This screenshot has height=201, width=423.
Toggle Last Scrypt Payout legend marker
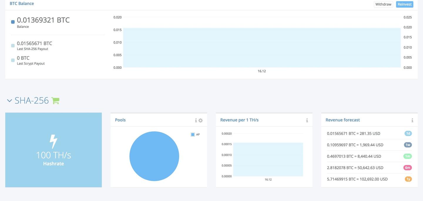(13, 60)
